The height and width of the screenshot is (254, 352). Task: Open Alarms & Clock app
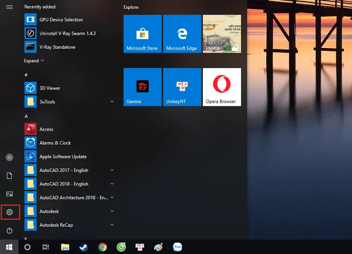coord(55,143)
